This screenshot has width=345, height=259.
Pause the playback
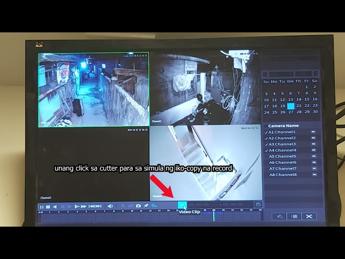[x=42, y=207]
